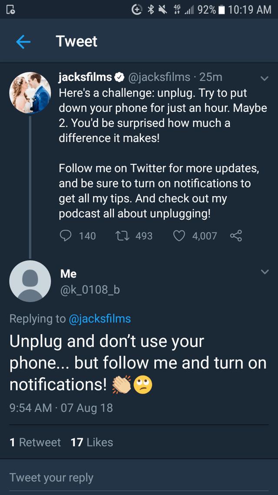278x495 pixels.
Task: Tap the reply speech-bubble icon on the jacksfilms tweet
Action: (65, 236)
